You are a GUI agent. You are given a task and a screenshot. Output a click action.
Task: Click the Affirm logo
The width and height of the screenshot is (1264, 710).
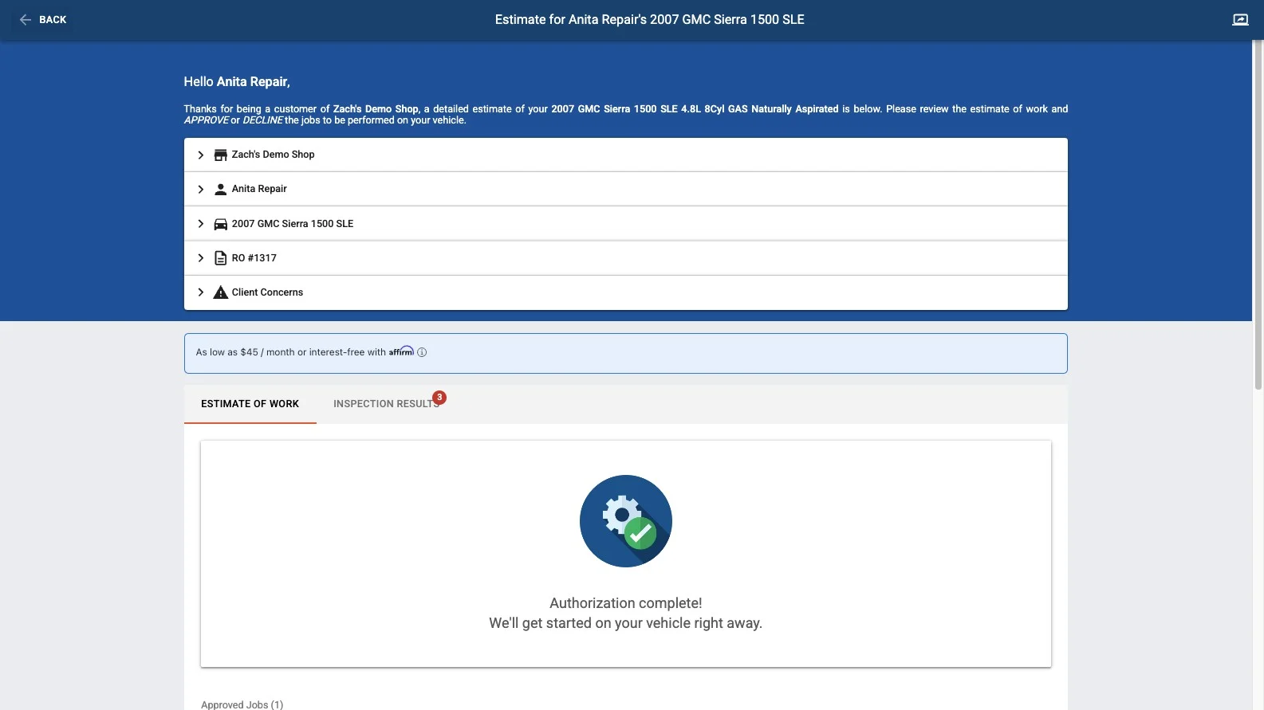click(401, 351)
